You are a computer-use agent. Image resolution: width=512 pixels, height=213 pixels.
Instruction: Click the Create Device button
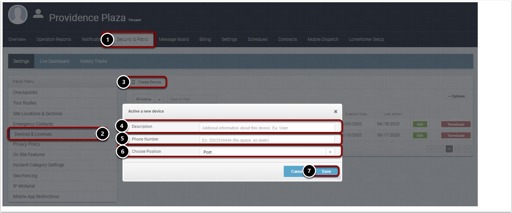point(149,82)
